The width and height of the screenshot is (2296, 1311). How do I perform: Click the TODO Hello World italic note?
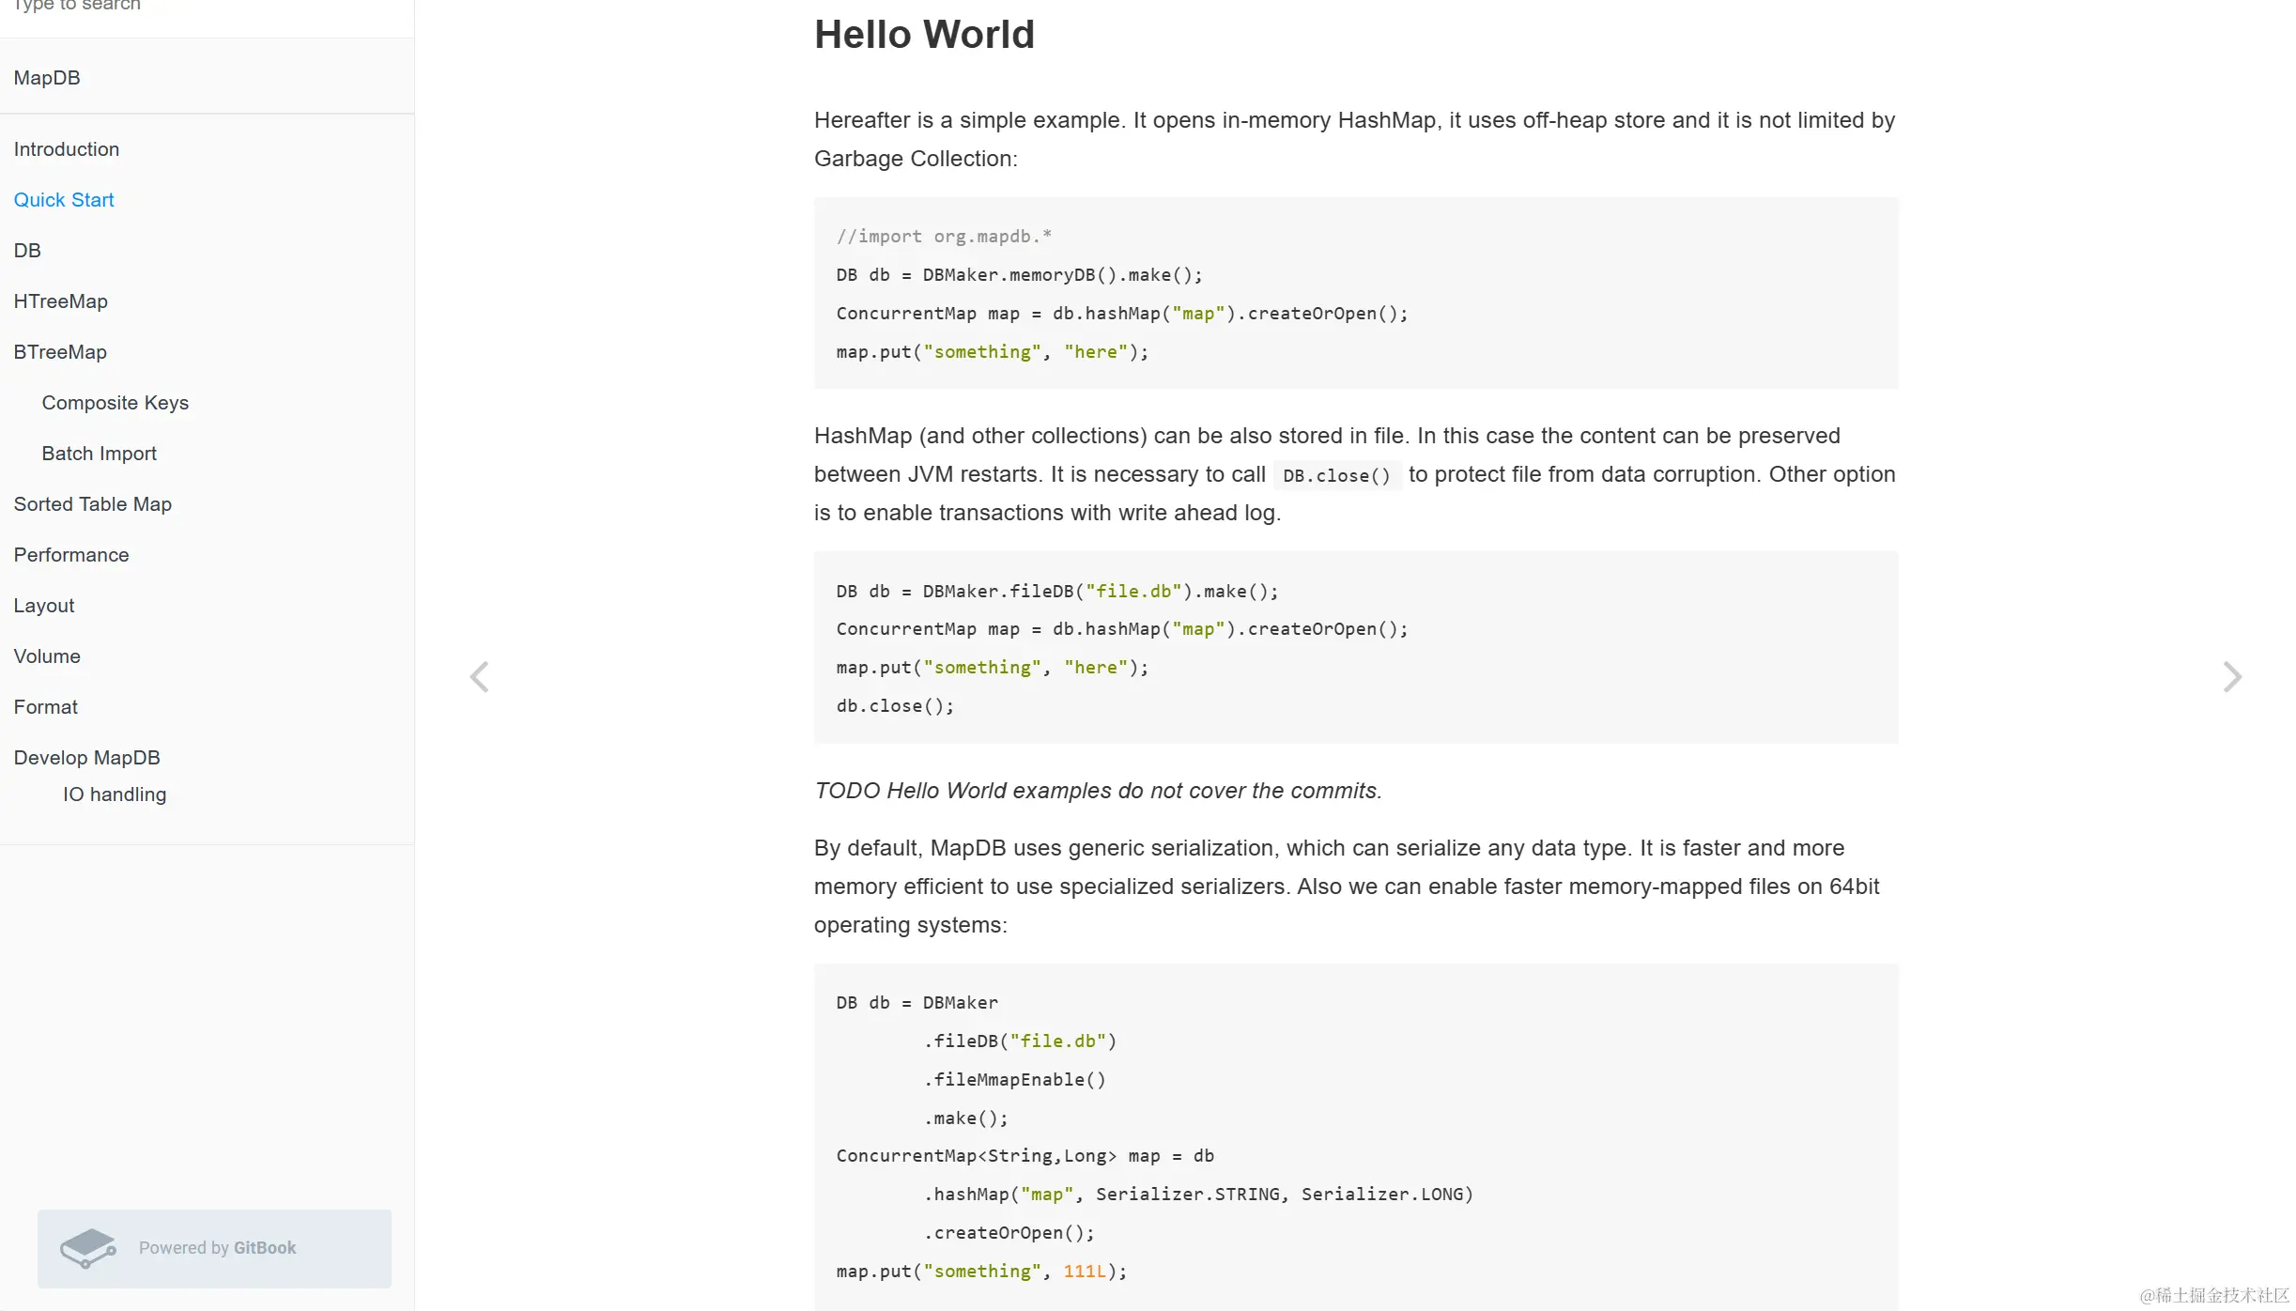click(x=1098, y=791)
